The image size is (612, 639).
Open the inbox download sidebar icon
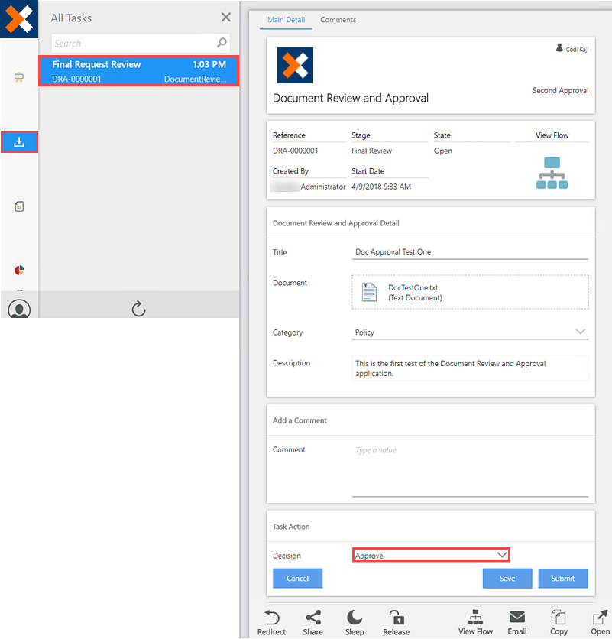pos(19,141)
